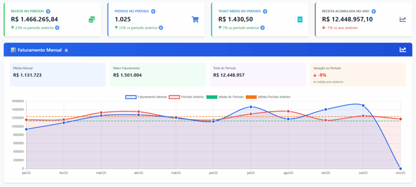Hide the Período Anterior series via legend

[x=186, y=97]
